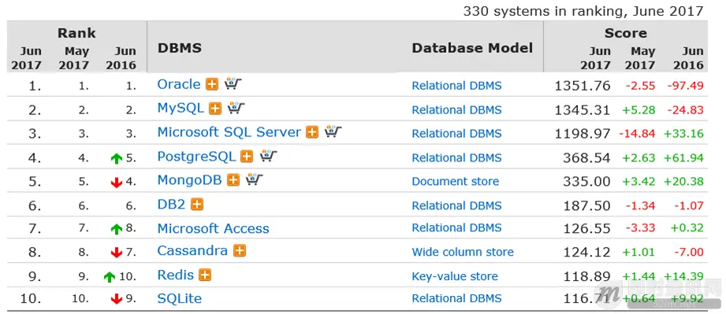Open the Oracle DBMS link
The height and width of the screenshot is (314, 726).
(x=179, y=84)
